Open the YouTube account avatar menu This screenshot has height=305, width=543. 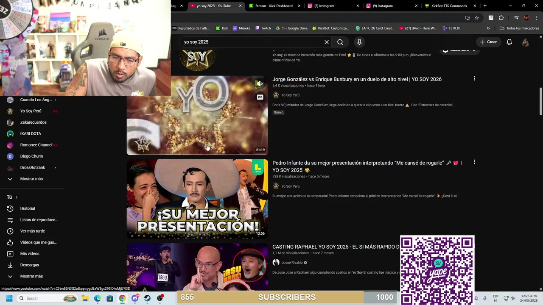(x=525, y=42)
